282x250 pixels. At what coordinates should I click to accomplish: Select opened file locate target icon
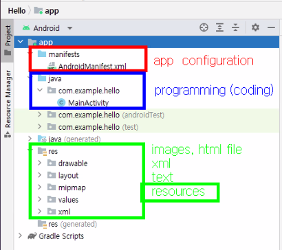point(204,27)
